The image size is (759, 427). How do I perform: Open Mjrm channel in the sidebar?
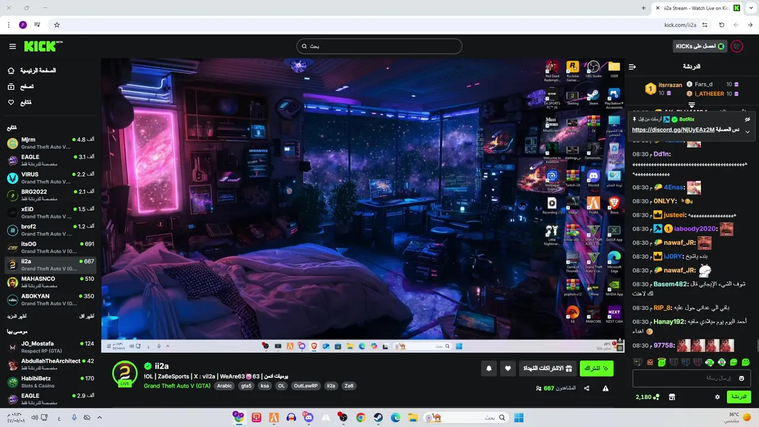click(50, 144)
